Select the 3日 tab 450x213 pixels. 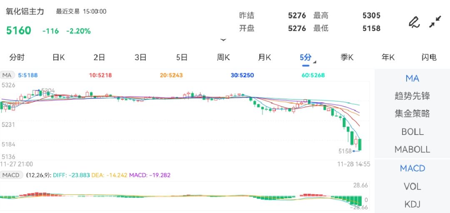coord(141,57)
